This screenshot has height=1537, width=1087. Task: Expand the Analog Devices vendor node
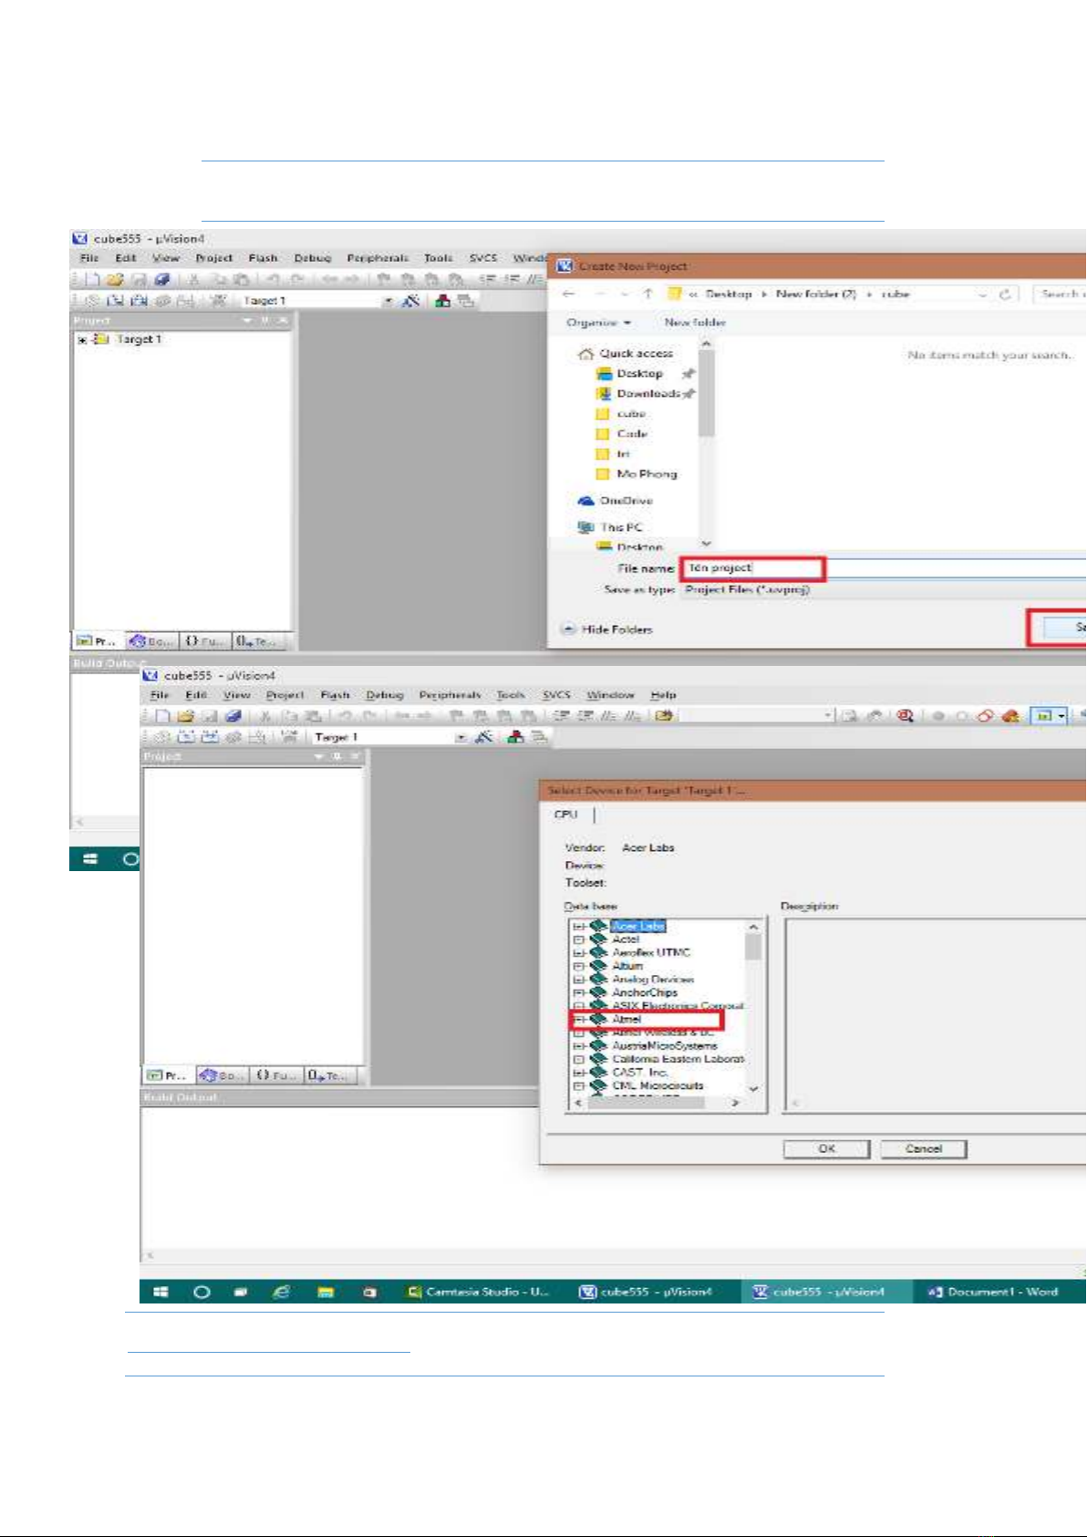578,980
